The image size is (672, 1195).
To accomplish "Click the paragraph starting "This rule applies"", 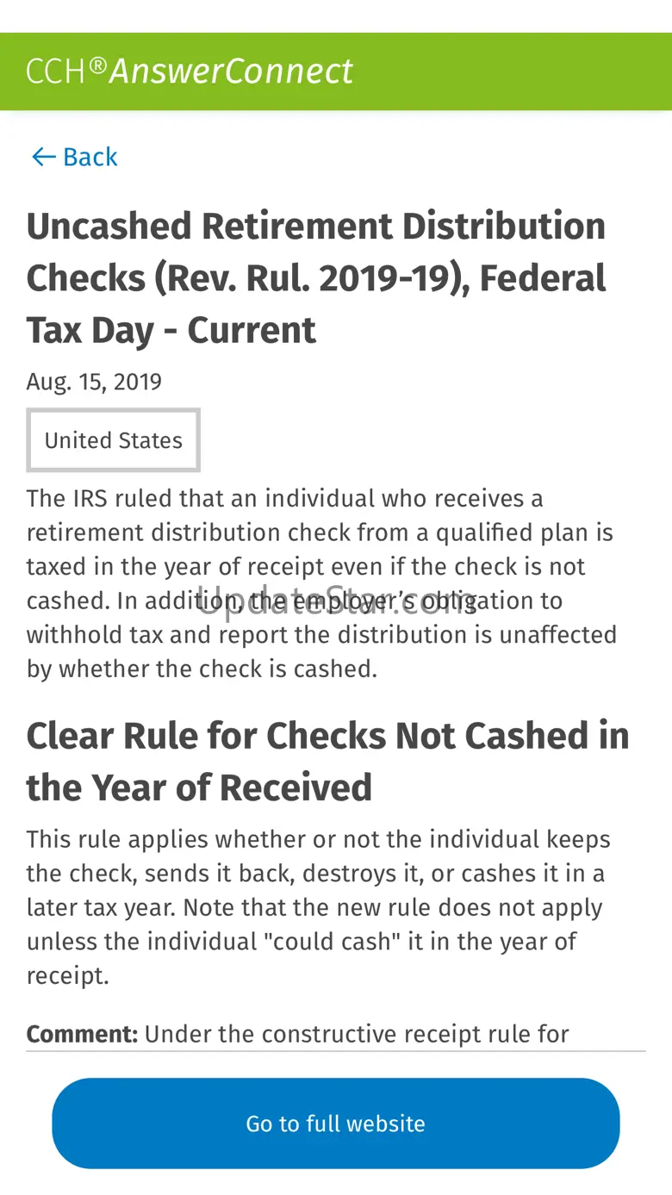I will pos(319,907).
